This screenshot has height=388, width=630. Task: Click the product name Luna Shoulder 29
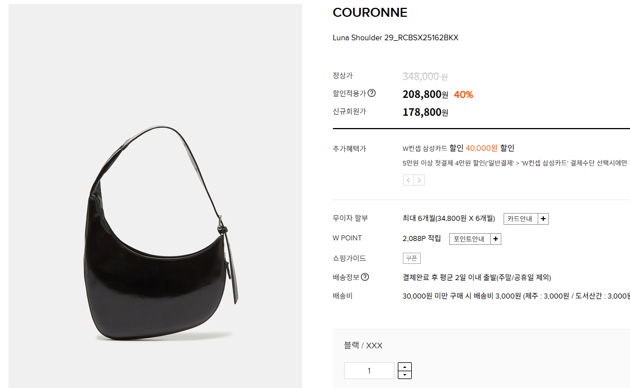click(396, 38)
